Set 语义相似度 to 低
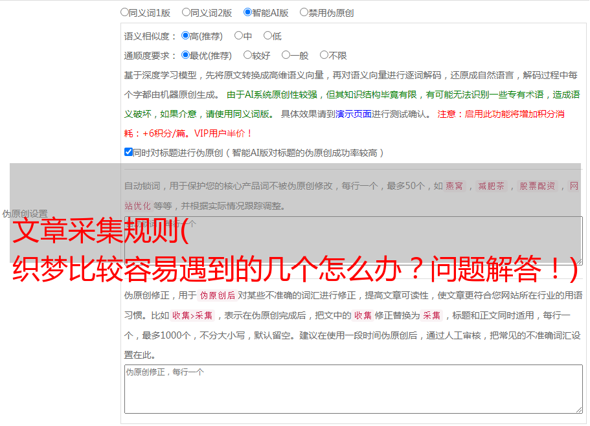 268,36
